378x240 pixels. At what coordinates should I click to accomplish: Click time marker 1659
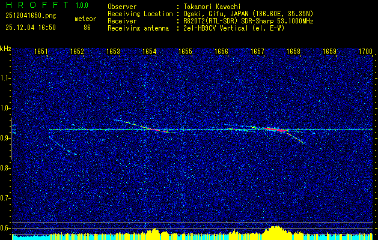click(329, 51)
